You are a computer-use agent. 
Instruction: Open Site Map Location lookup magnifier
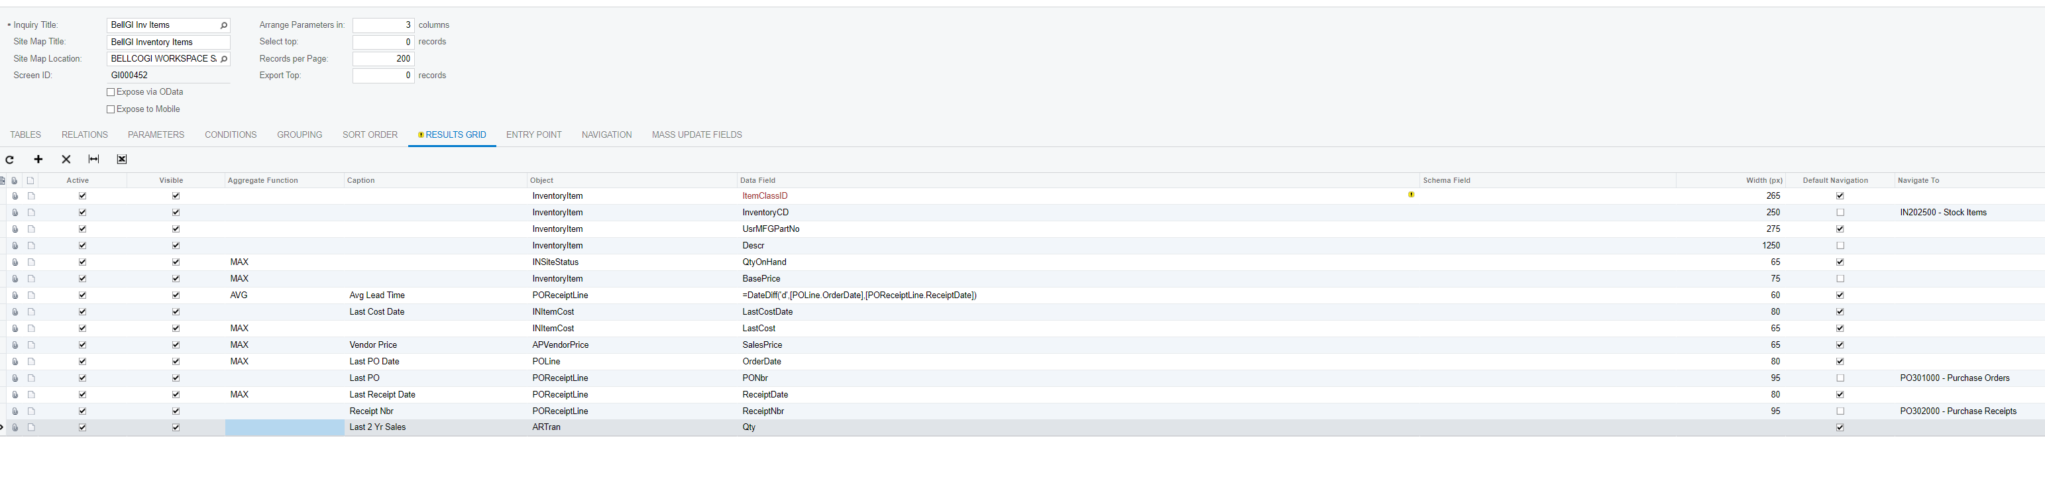pyautogui.click(x=224, y=59)
